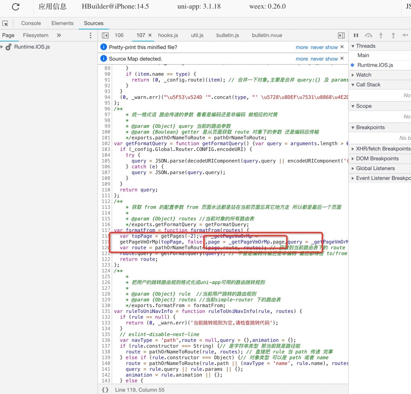Click the step over debugger icon
This screenshot has width=411, height=394.
[x=368, y=35]
